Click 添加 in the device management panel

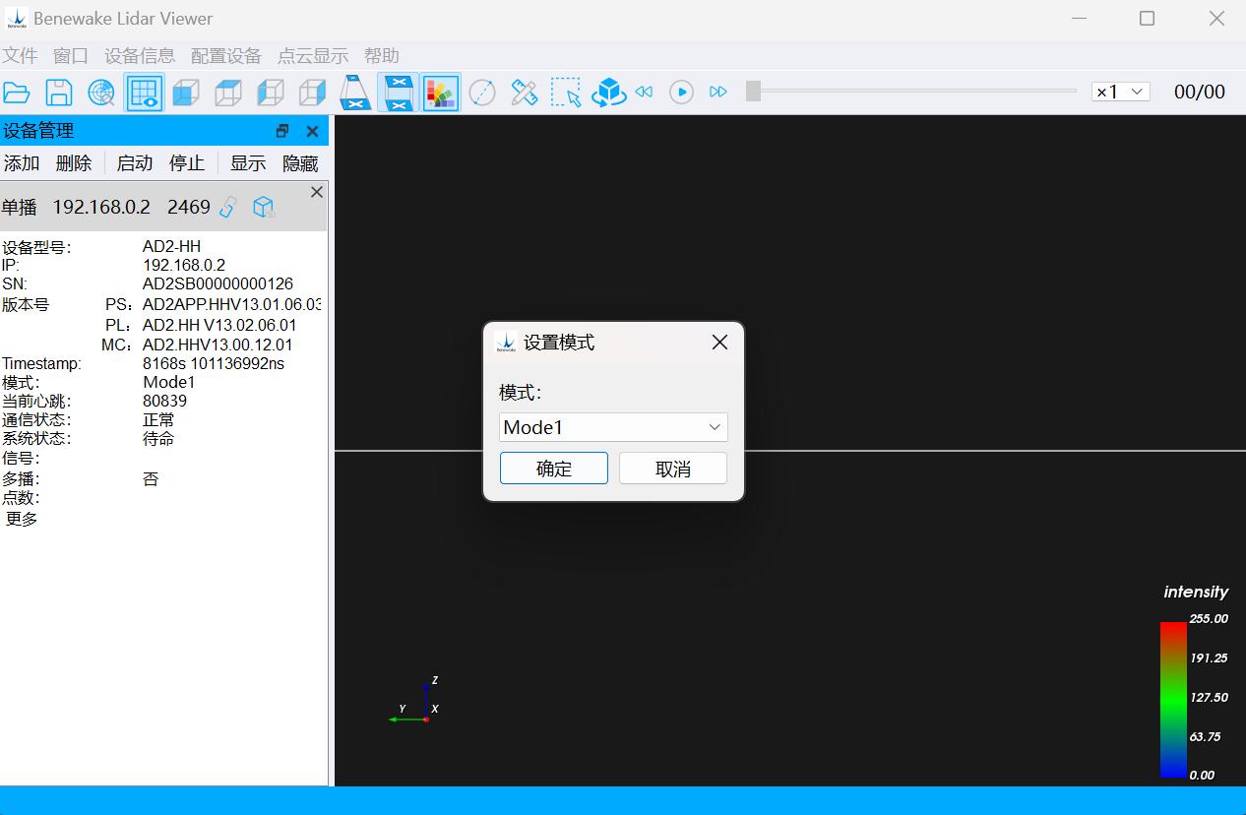pyautogui.click(x=22, y=163)
